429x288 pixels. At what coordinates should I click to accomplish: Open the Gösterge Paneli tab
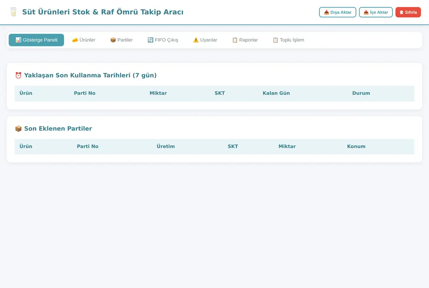click(36, 40)
